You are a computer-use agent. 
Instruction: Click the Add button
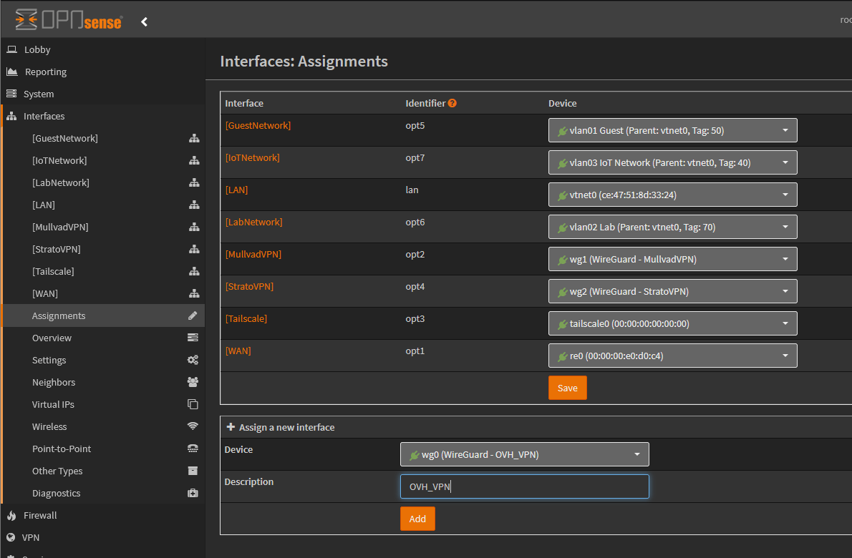[x=417, y=519]
